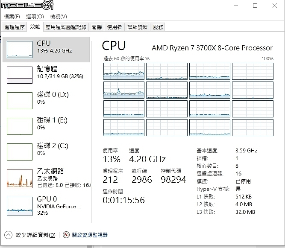Click the uptime value 0:01:15:56
Screen dimensions: 285x248
tap(124, 200)
